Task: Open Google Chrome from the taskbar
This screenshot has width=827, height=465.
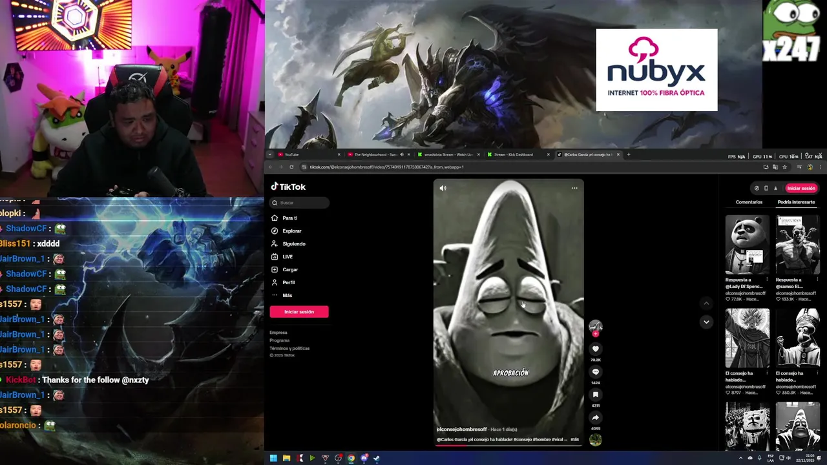Action: click(x=351, y=459)
